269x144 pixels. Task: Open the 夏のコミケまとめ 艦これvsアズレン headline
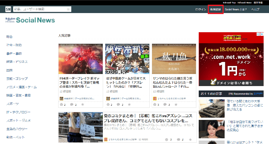tap(148, 118)
